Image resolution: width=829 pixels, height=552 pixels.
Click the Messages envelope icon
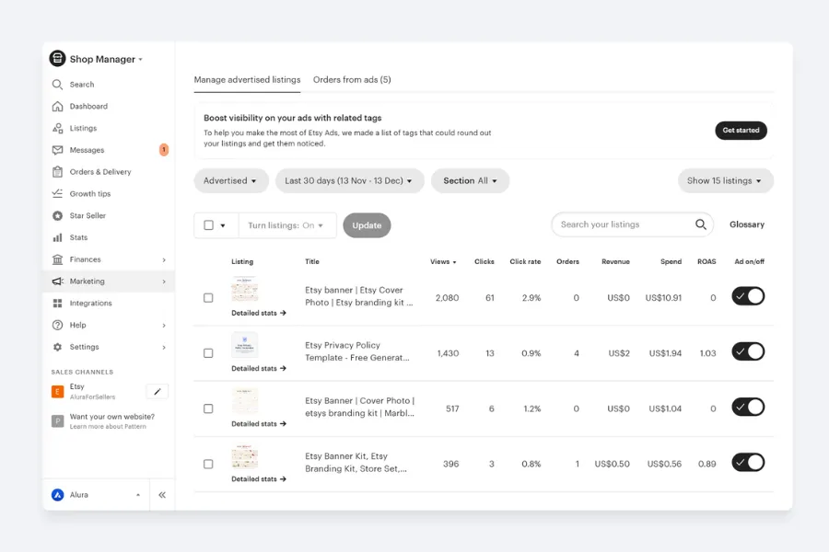[57, 150]
